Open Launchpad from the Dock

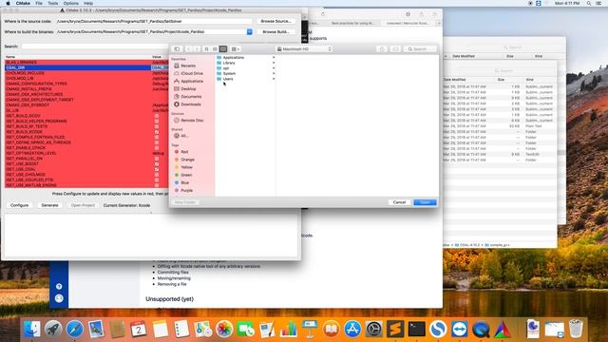(53, 329)
